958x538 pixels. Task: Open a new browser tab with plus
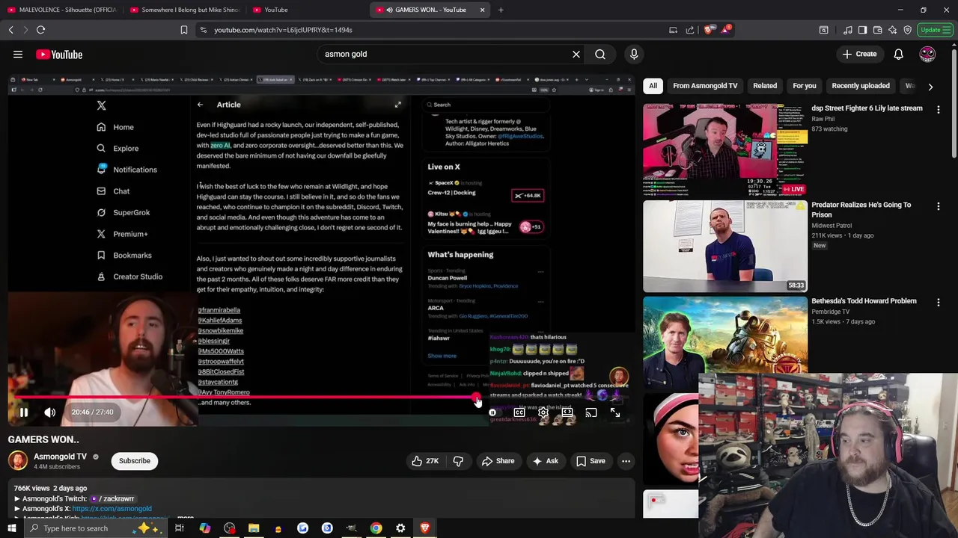pyautogui.click(x=501, y=10)
